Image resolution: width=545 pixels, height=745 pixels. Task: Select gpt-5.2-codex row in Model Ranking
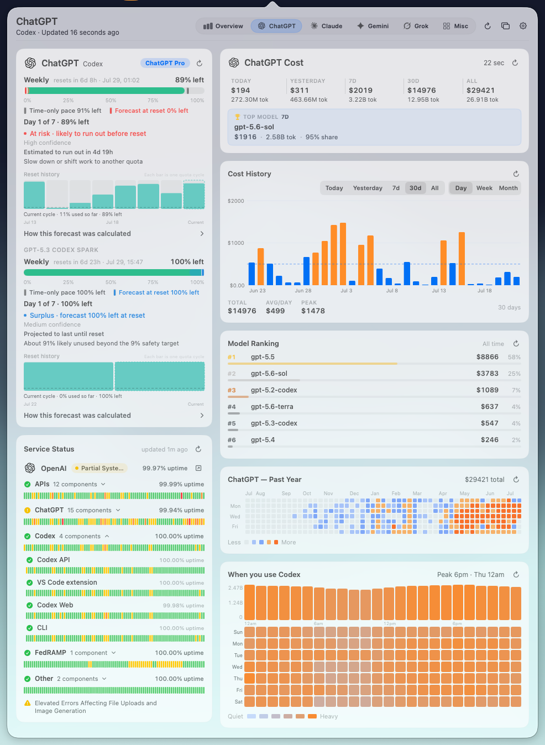click(374, 391)
